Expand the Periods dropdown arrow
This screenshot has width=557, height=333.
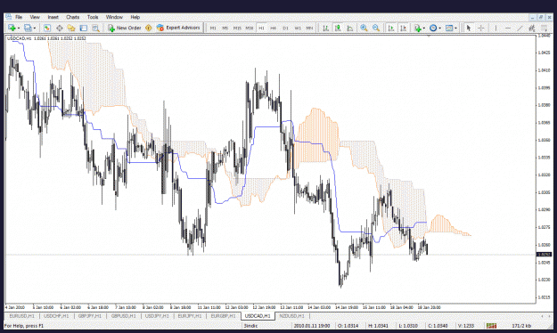(x=439, y=28)
